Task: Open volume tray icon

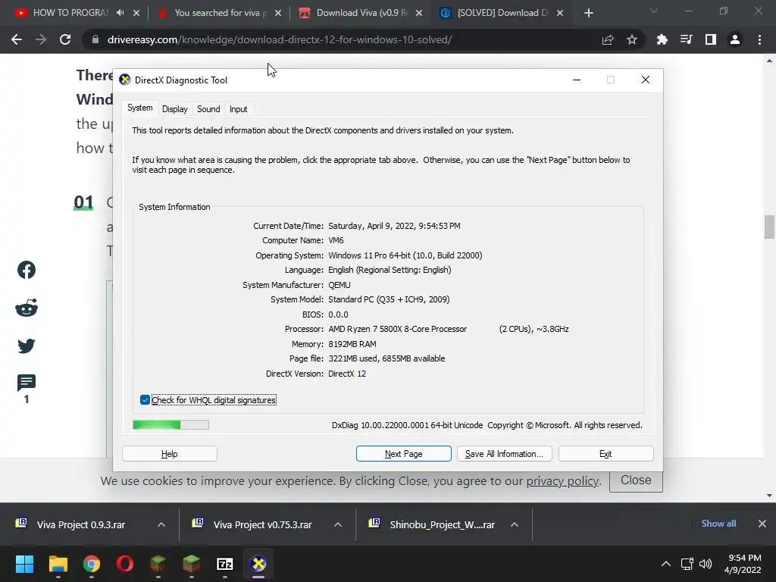Action: click(x=706, y=564)
